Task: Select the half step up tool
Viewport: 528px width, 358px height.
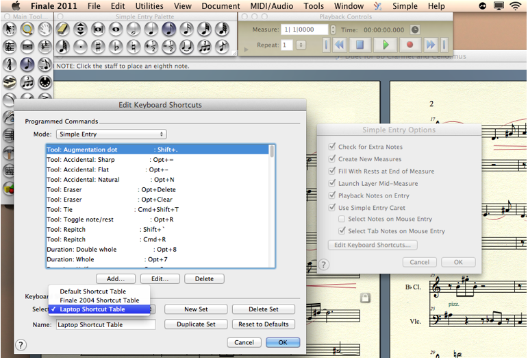Action: 151,47
